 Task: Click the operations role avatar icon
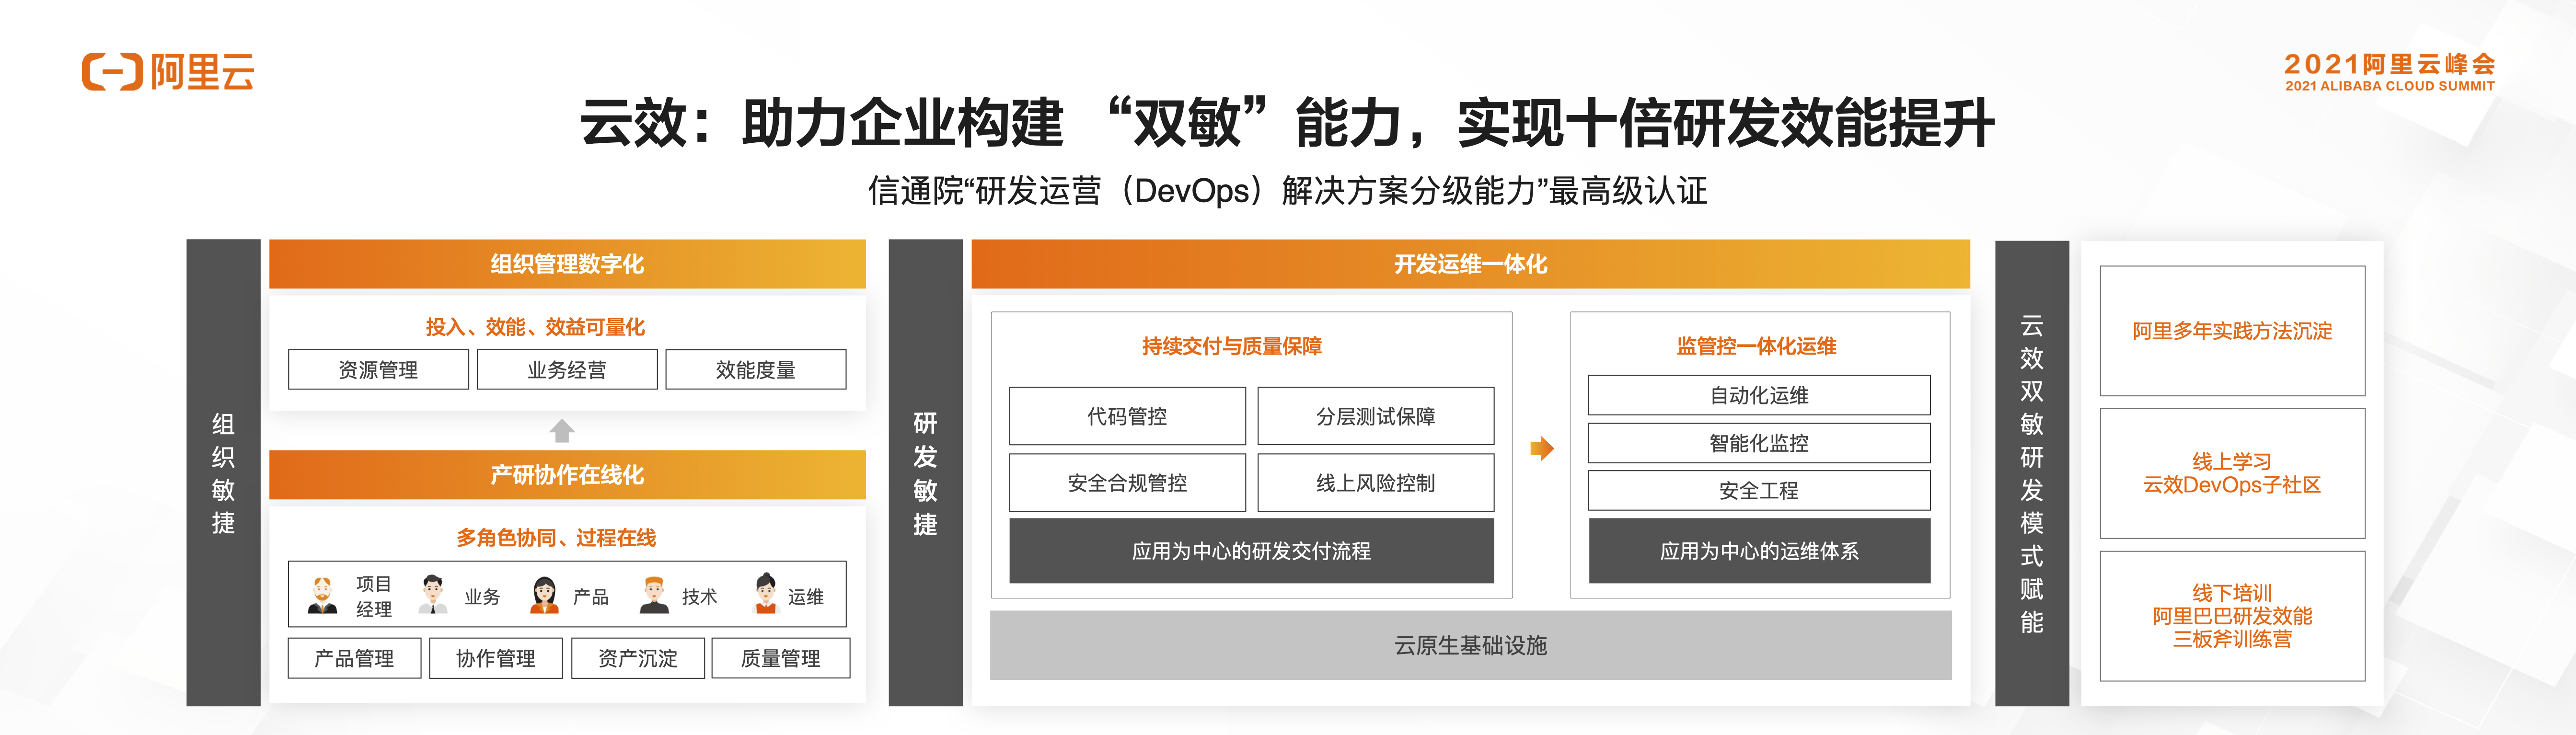765,594
